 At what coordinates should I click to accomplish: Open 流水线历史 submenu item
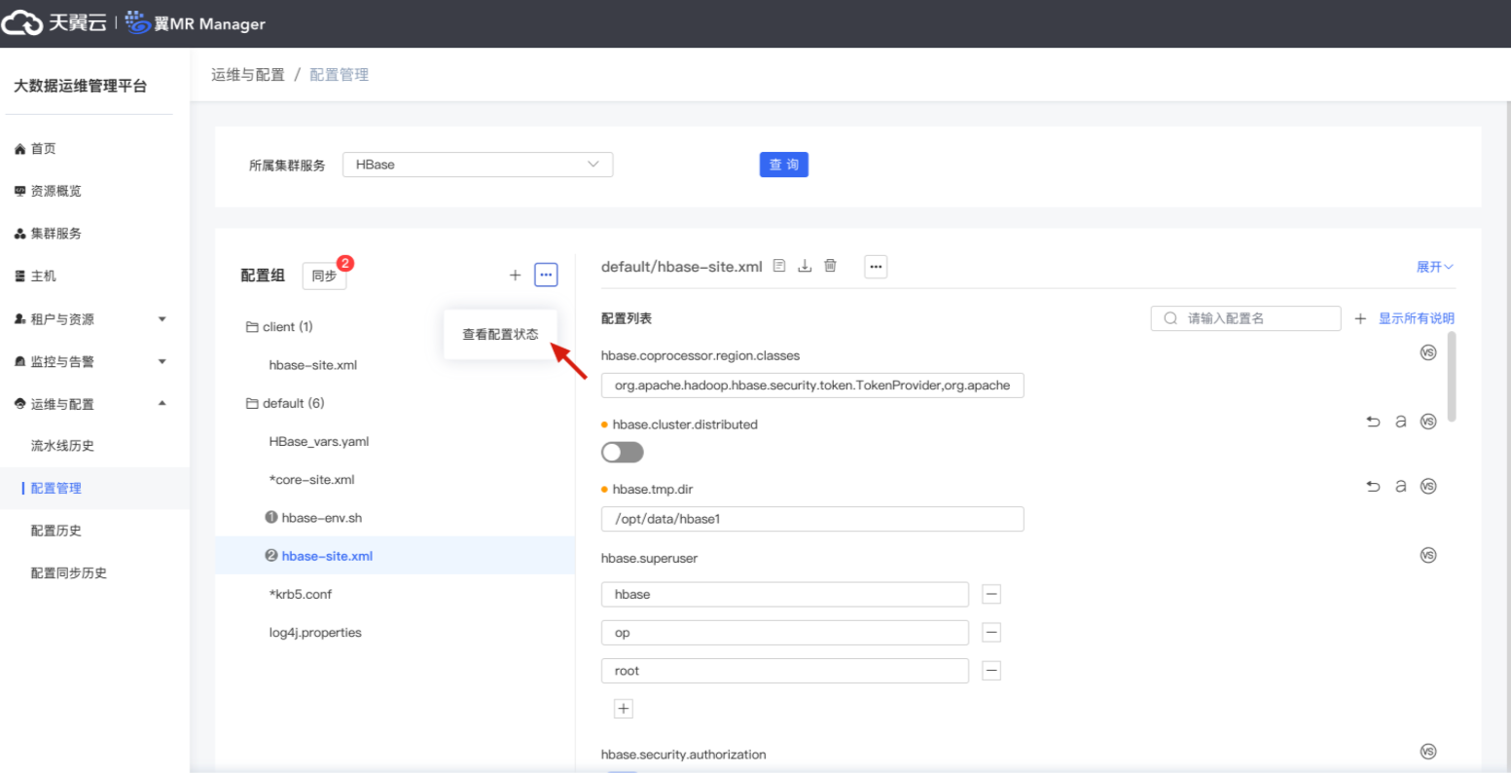click(x=62, y=446)
